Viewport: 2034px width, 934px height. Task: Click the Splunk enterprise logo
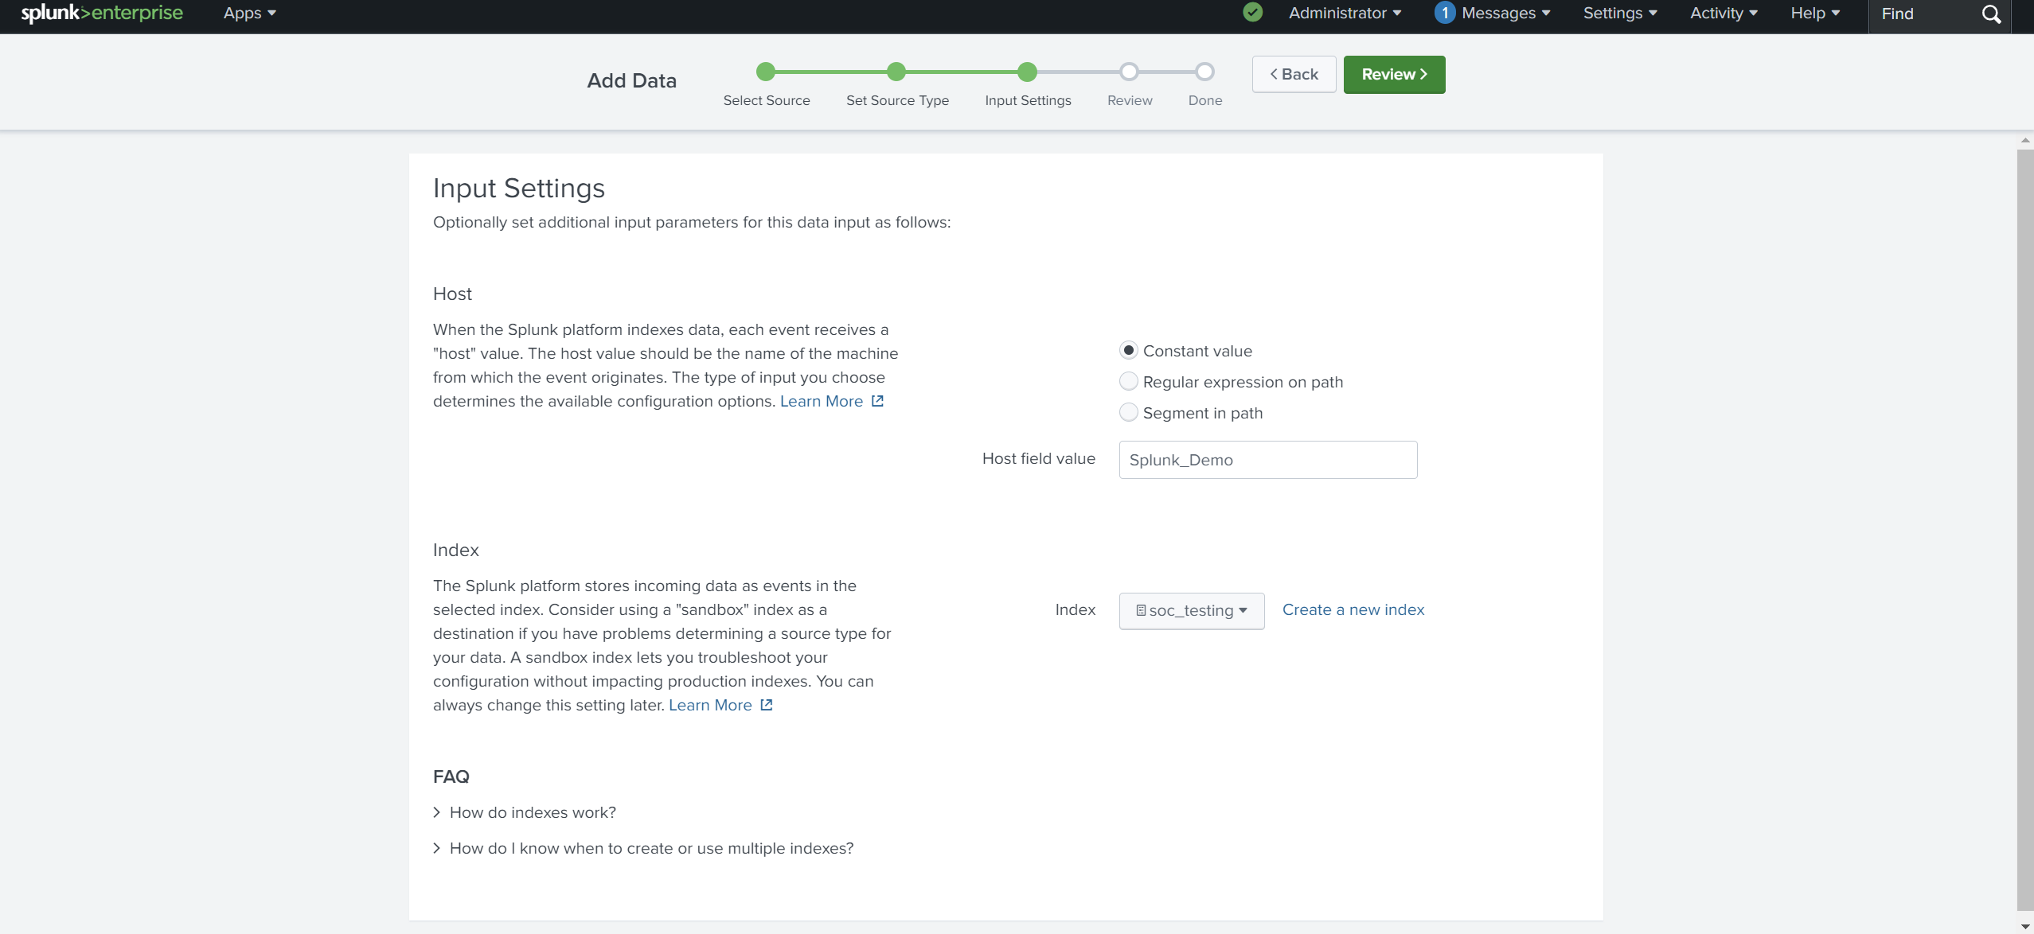[102, 14]
